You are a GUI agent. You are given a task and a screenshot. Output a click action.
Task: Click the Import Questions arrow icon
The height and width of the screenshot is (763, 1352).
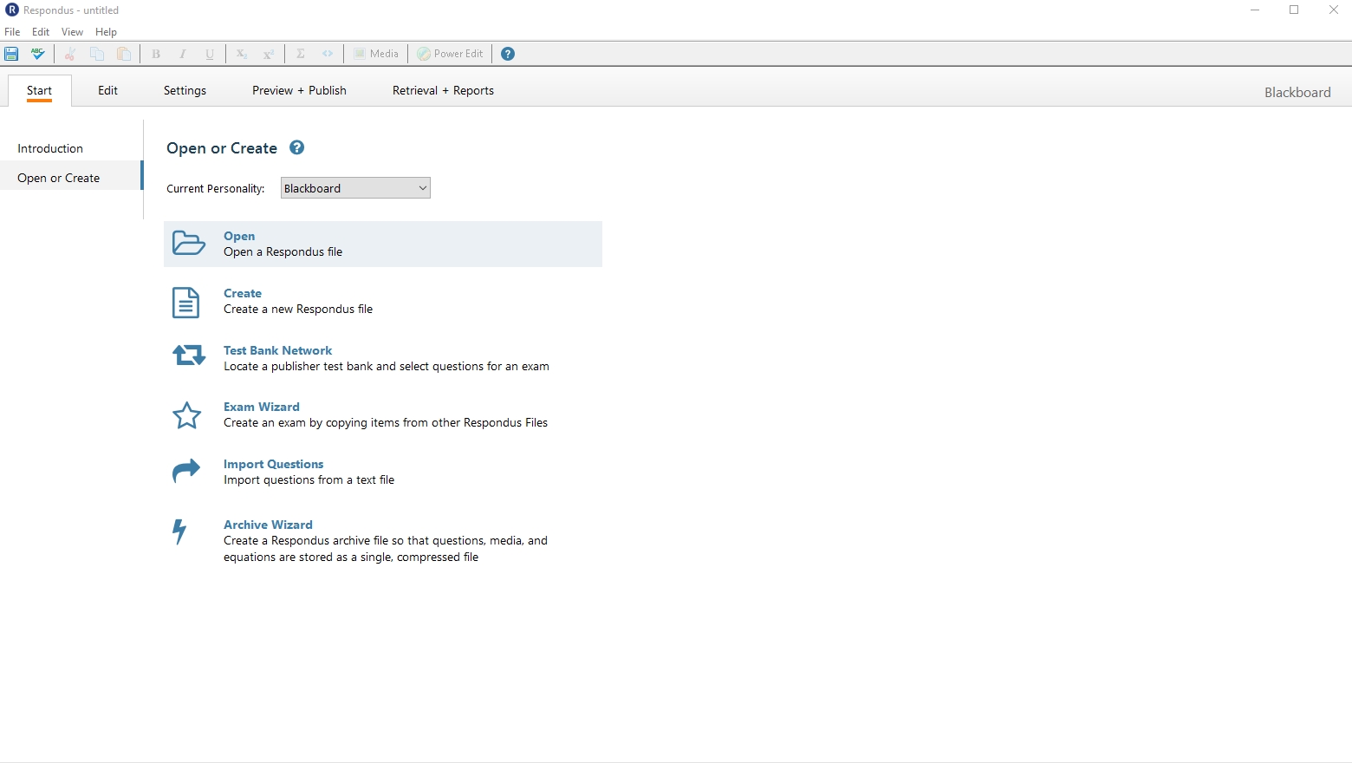point(185,471)
